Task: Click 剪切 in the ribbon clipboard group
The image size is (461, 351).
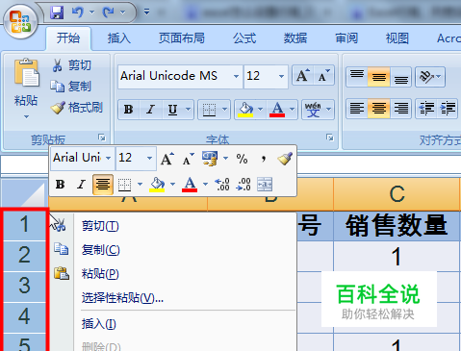Action: coord(72,65)
